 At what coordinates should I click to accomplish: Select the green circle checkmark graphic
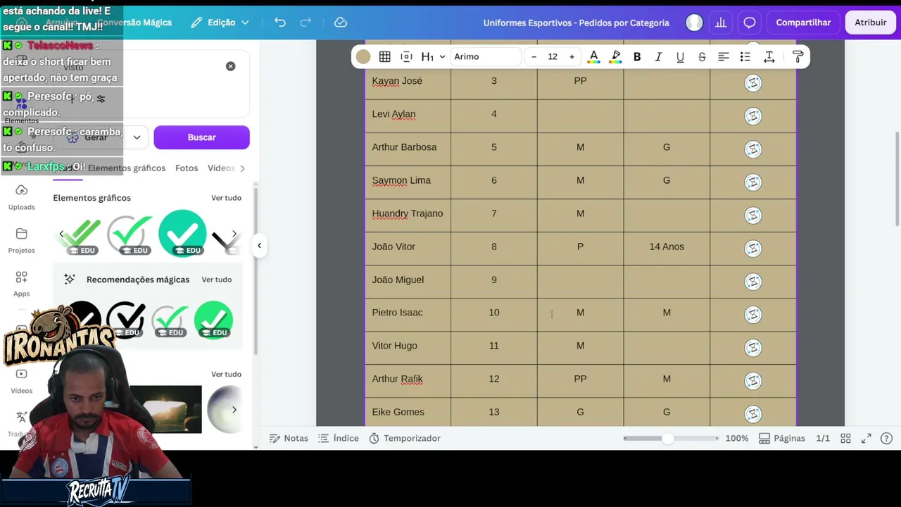pos(182,233)
